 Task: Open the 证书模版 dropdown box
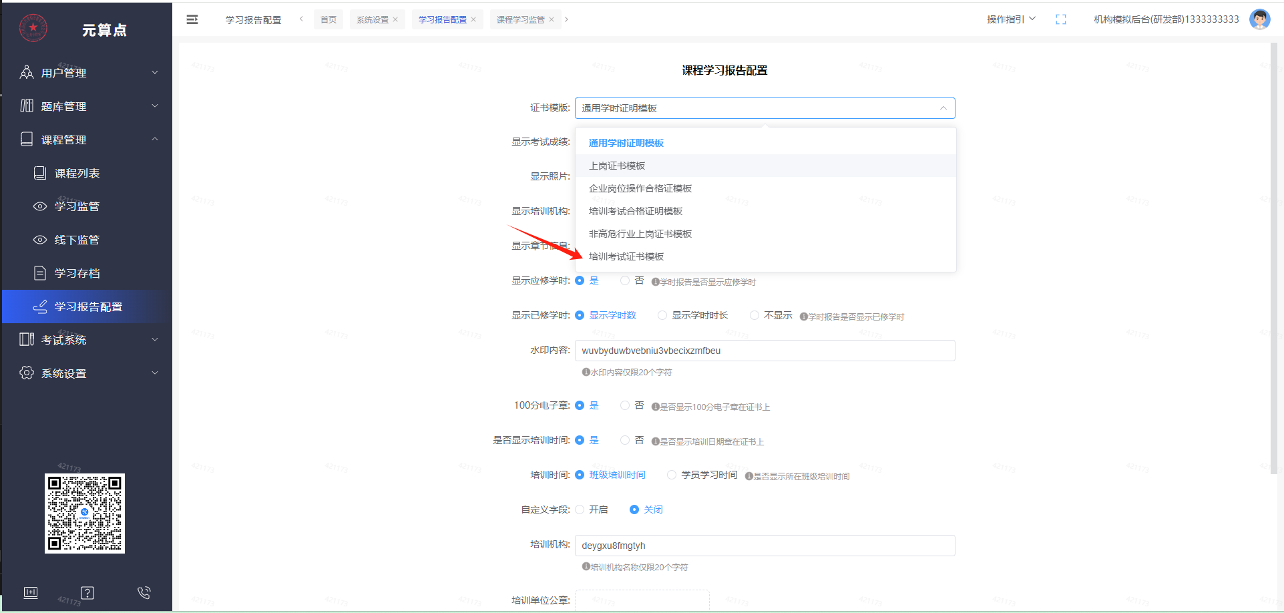click(765, 108)
